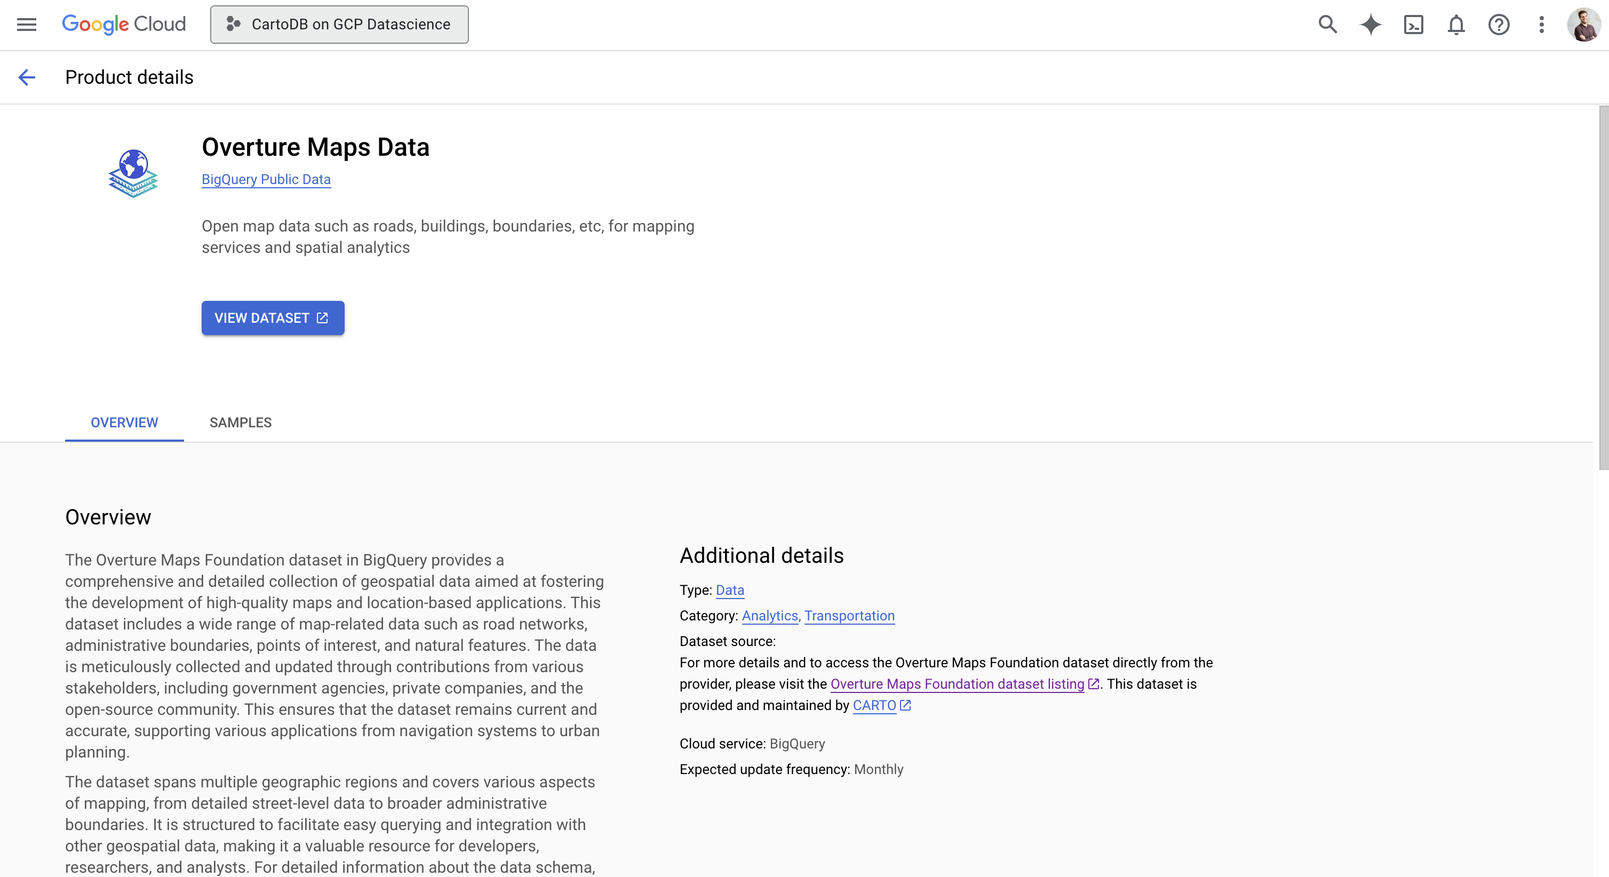
Task: Click the search magnifier icon
Action: click(1327, 25)
